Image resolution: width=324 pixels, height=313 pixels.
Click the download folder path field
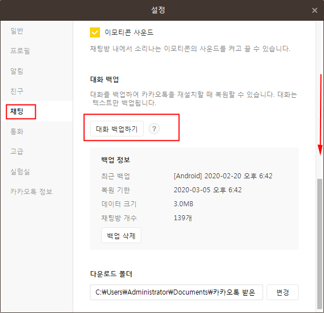(x=177, y=292)
